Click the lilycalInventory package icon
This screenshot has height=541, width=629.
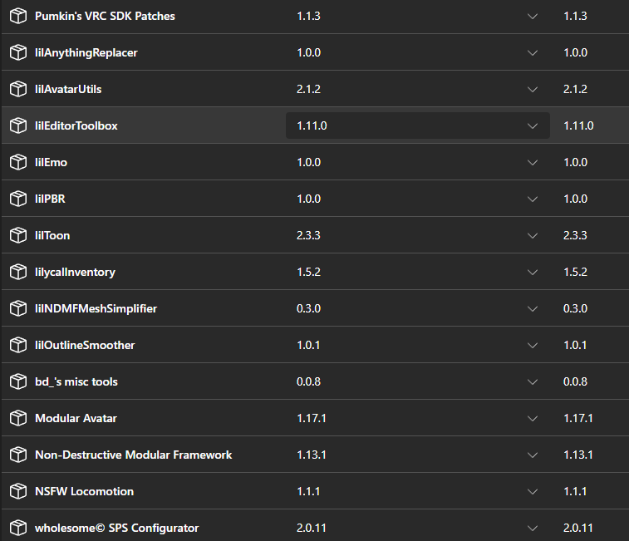click(18, 272)
